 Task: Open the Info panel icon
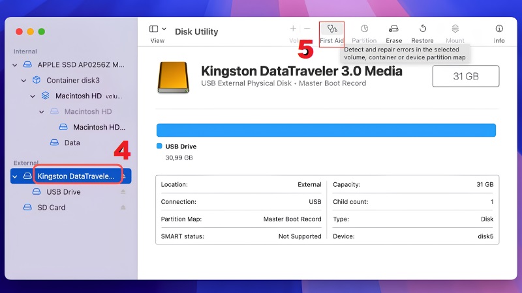click(x=499, y=29)
